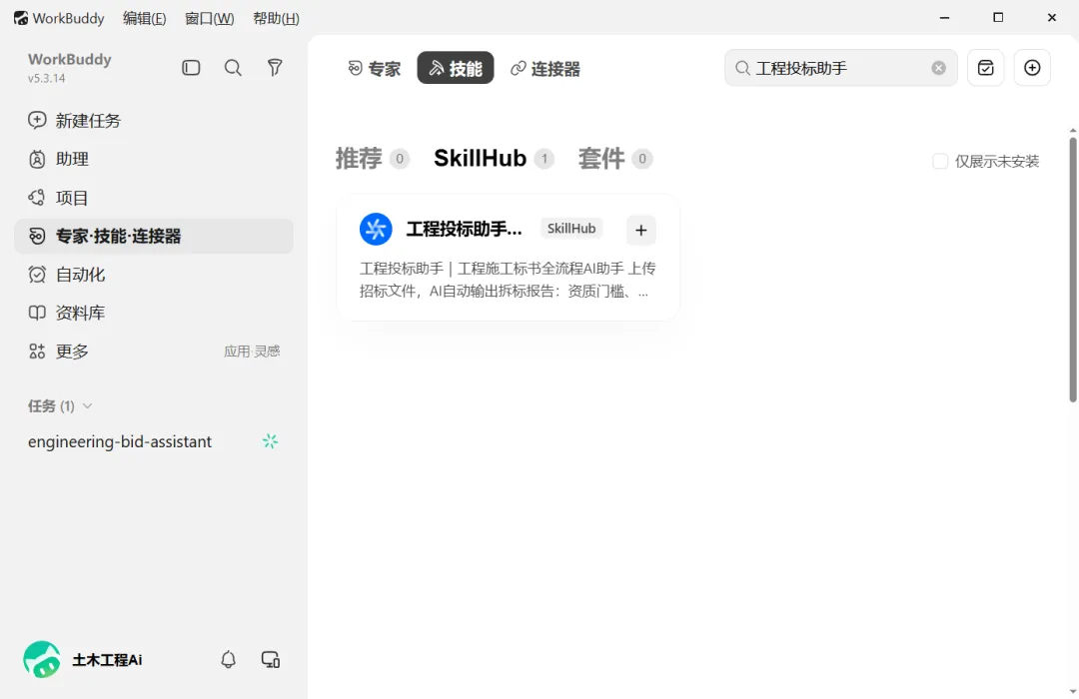Open 自动化 automation section

click(x=154, y=275)
